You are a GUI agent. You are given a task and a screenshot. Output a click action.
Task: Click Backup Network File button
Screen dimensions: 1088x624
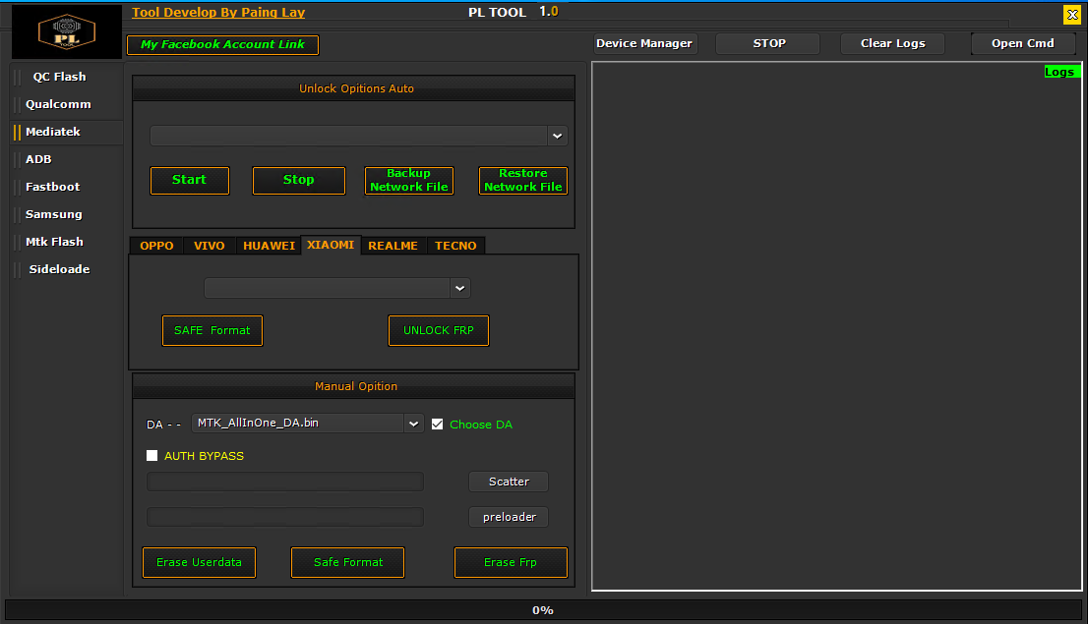(409, 181)
